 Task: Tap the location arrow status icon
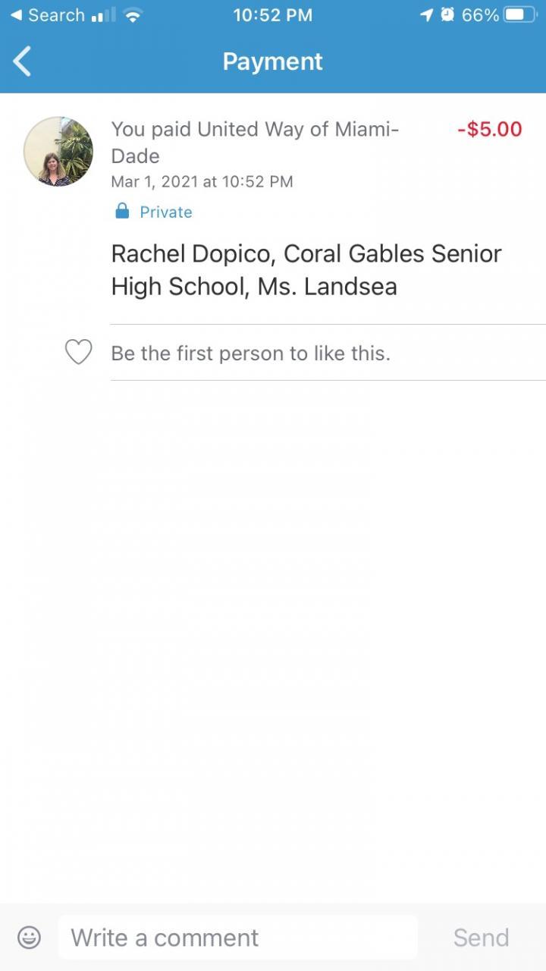pos(426,15)
